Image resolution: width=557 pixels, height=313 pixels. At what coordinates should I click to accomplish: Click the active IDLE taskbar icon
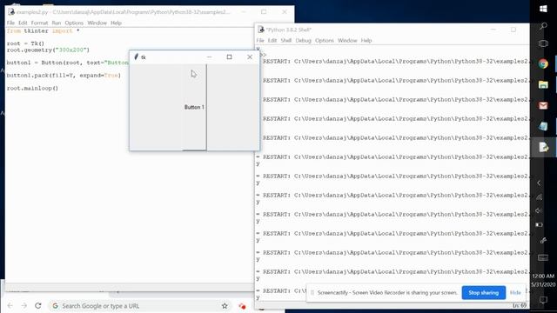543,147
